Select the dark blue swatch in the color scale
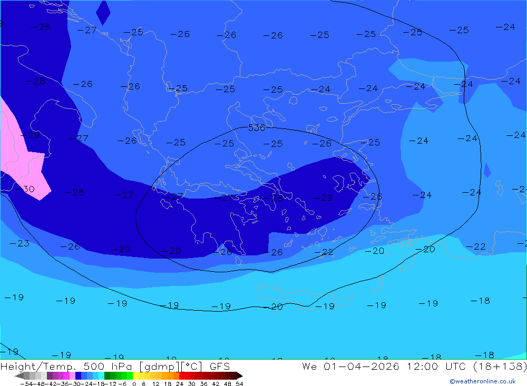Viewport: 527px width, 386px height. (78, 375)
